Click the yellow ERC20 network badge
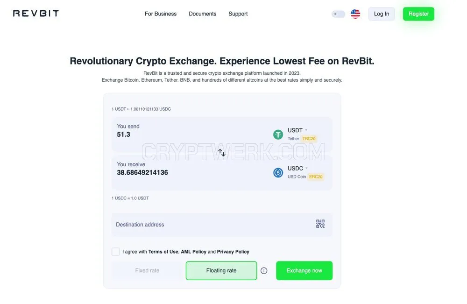 point(316,177)
